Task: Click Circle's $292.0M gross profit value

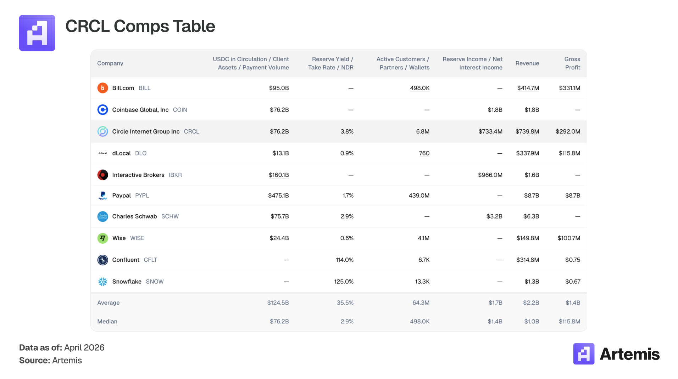Action: pos(568,131)
